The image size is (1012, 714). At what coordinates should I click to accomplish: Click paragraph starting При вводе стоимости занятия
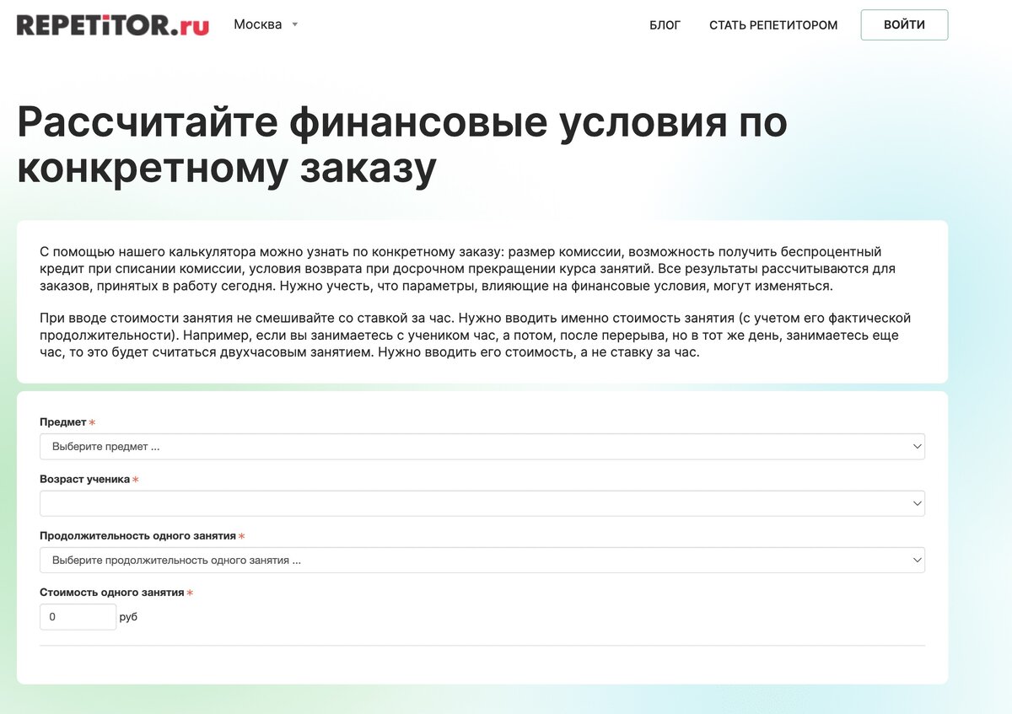point(476,335)
